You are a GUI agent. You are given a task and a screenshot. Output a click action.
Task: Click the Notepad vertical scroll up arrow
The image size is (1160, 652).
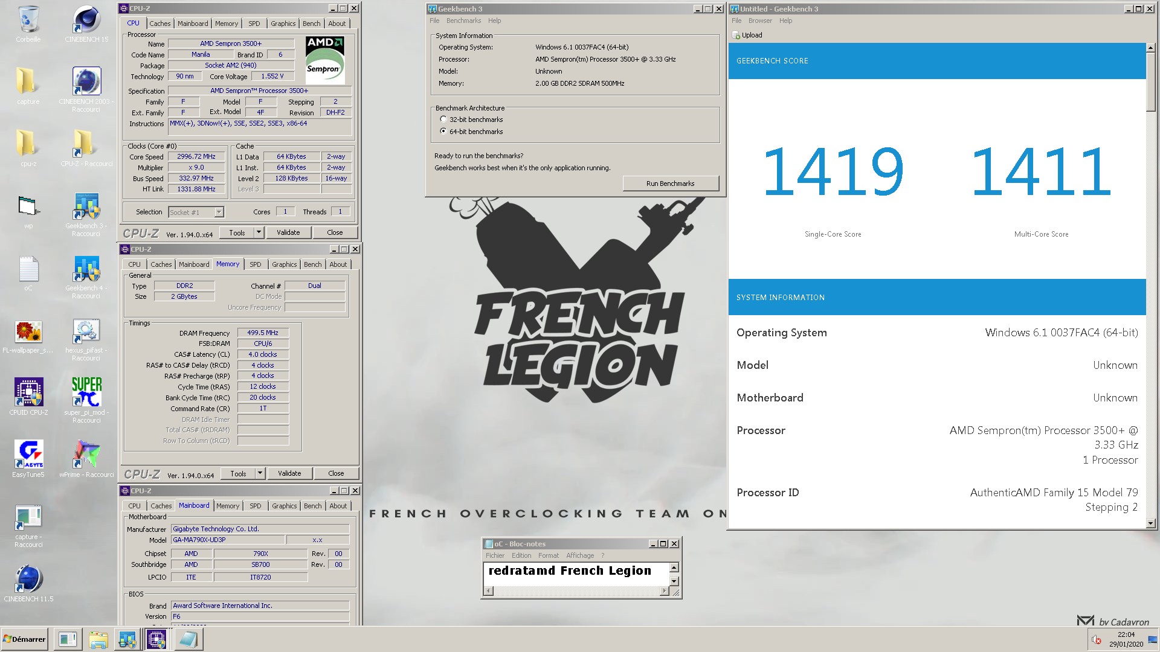coord(674,567)
